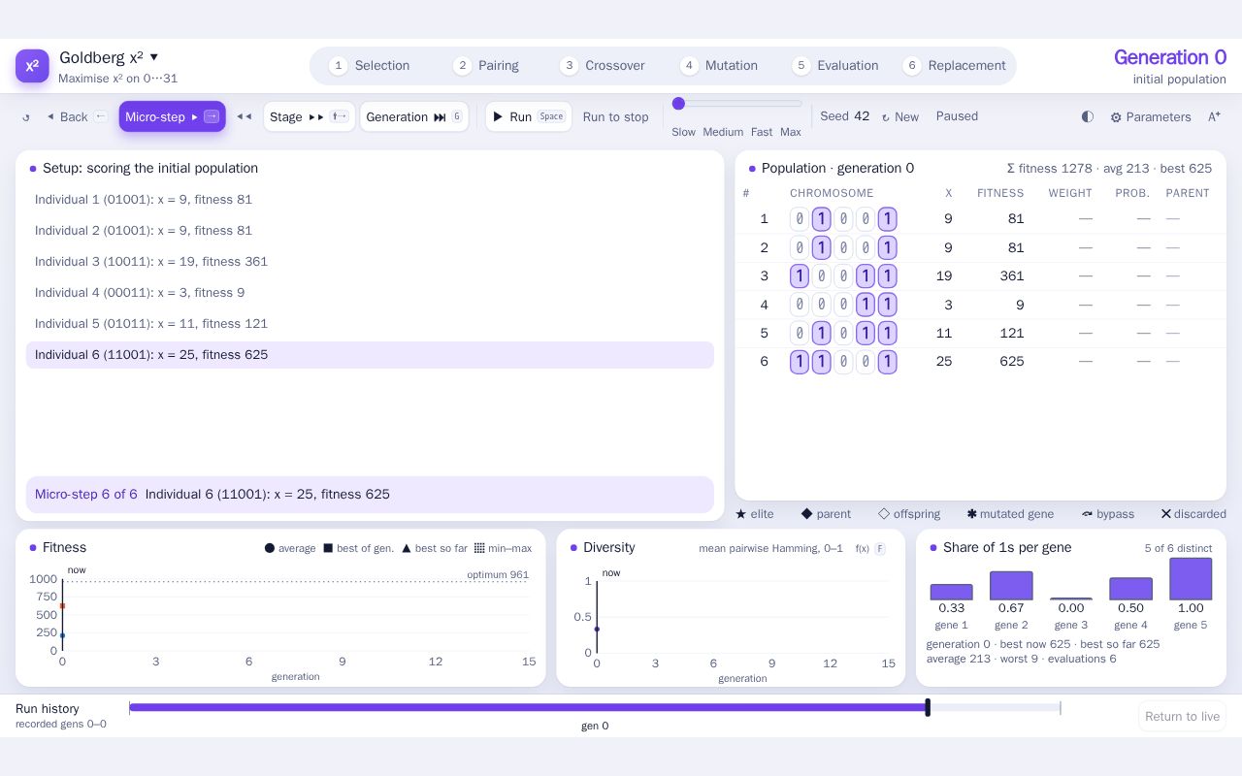Click the last gene of chromosome 6

pyautogui.click(x=887, y=362)
